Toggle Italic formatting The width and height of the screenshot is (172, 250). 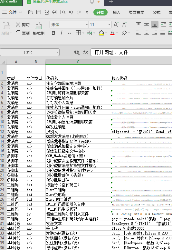point(62,33)
